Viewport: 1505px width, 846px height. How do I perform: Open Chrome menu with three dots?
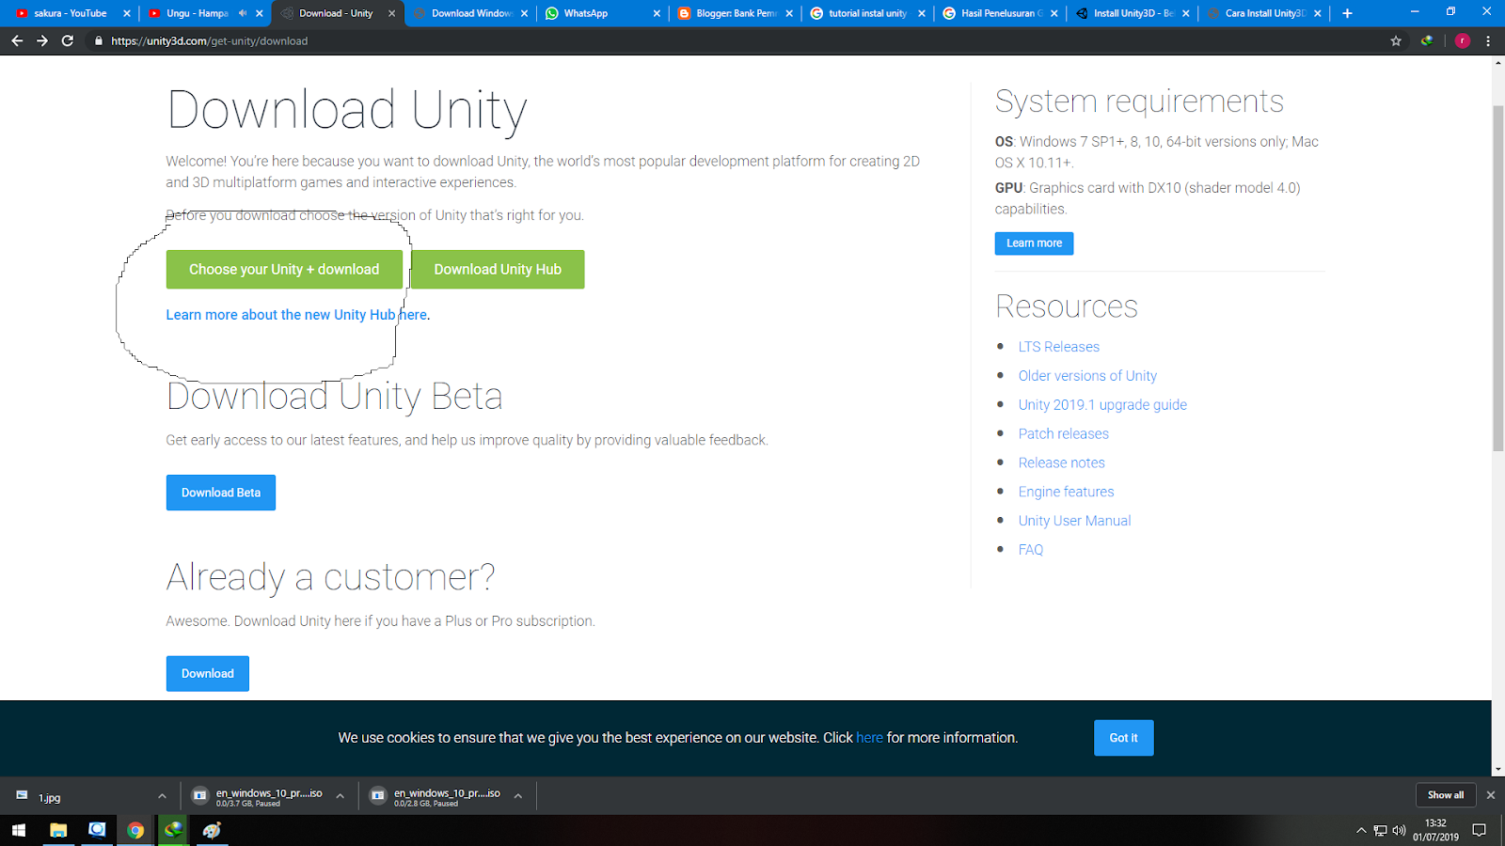point(1488,40)
